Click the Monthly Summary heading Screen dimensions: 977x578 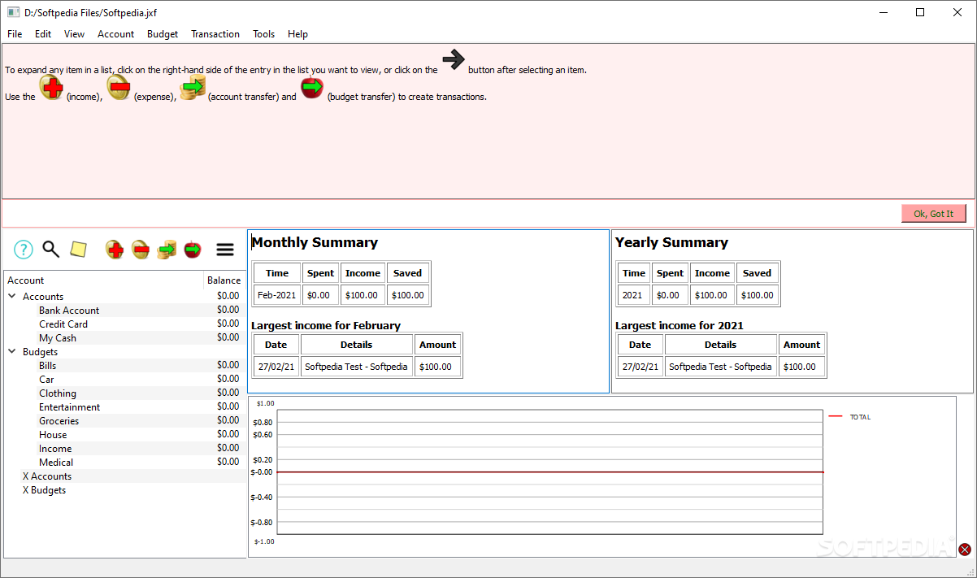(x=315, y=242)
